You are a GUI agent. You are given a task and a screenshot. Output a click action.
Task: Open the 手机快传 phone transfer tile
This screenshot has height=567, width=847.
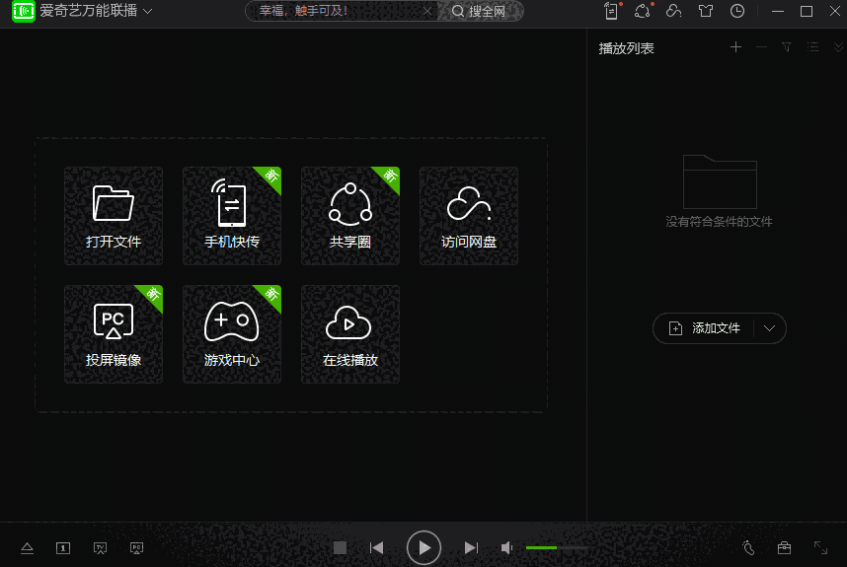(x=232, y=216)
